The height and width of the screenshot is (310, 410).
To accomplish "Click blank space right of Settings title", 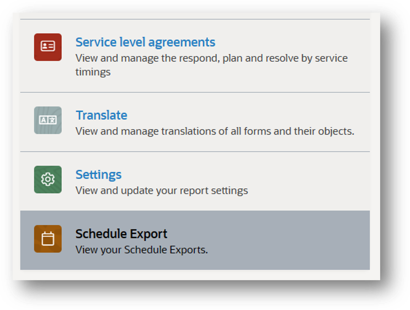I will point(243,175).
